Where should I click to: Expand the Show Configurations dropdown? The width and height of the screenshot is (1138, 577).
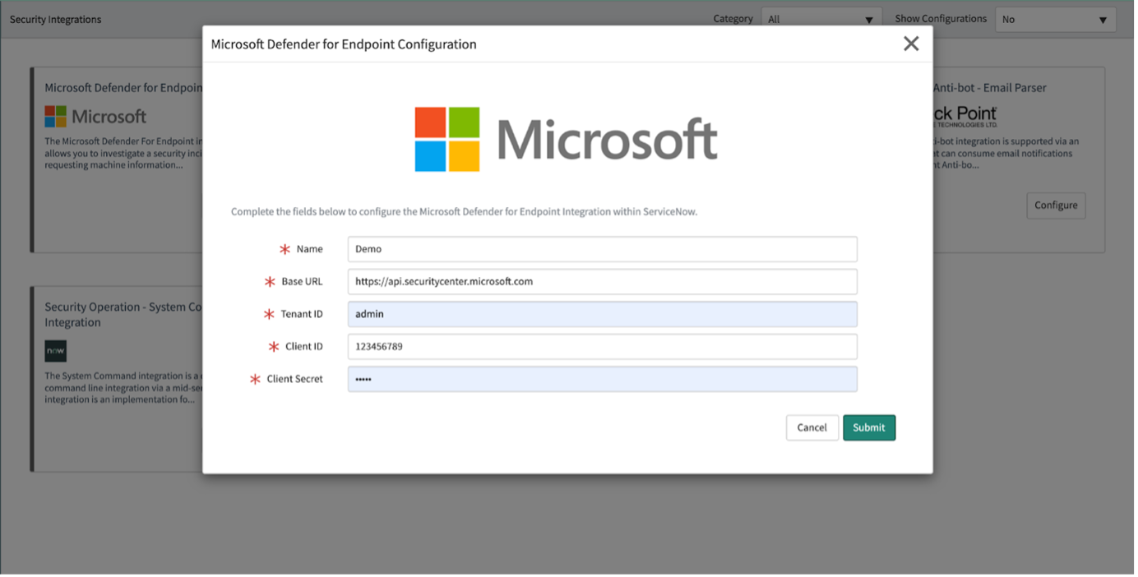tap(1055, 19)
